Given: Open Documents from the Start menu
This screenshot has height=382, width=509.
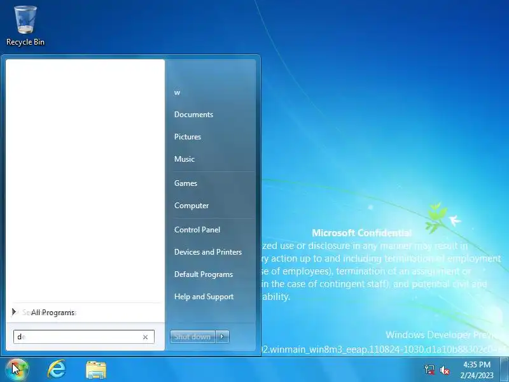Looking at the screenshot, I should (193, 115).
